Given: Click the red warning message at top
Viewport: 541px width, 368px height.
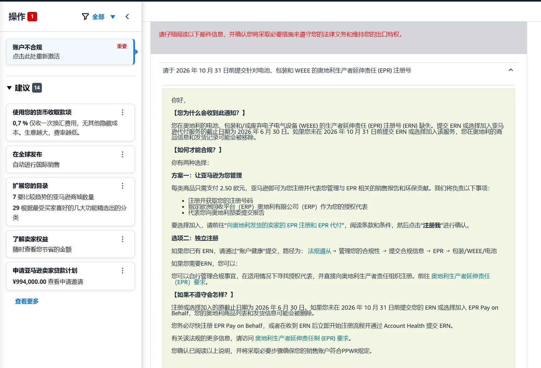Looking at the screenshot, I should 281,34.
